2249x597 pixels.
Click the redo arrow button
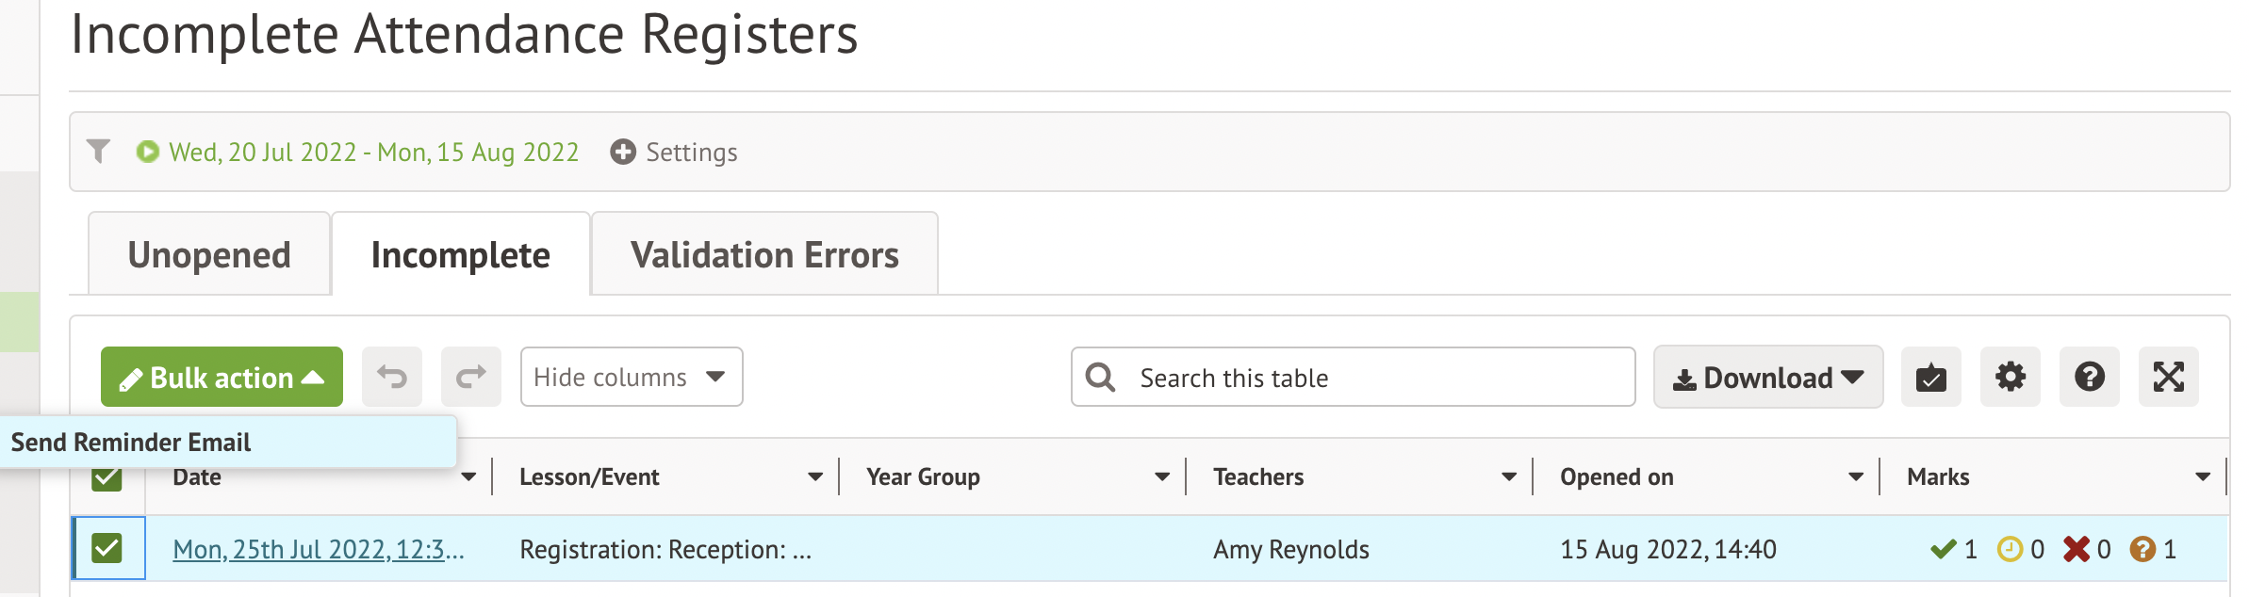click(470, 378)
